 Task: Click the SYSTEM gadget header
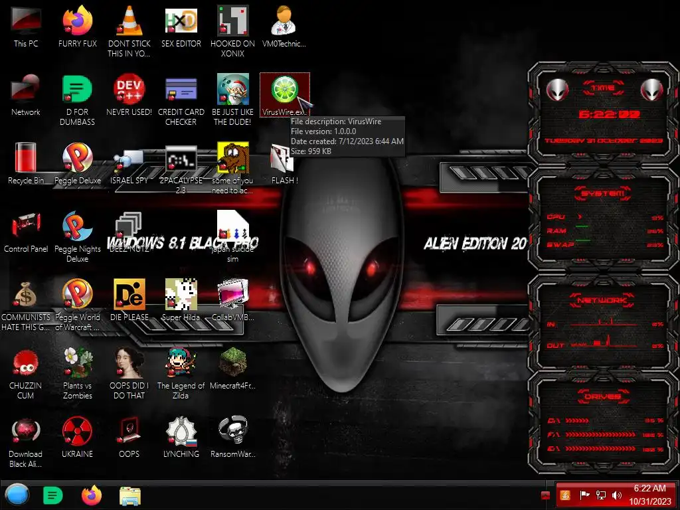point(603,193)
